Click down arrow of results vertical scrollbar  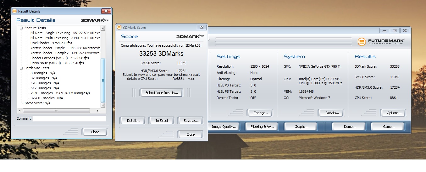[x=103, y=105]
